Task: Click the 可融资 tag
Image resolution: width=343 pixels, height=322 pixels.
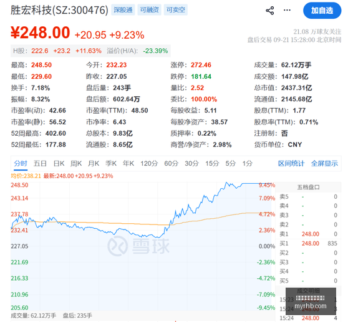Action: pos(149,10)
